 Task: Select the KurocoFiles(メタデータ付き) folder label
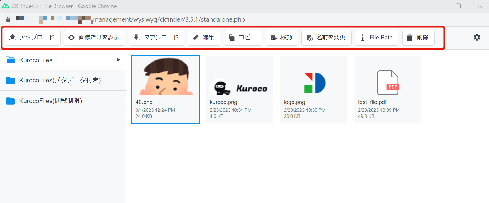(60, 80)
